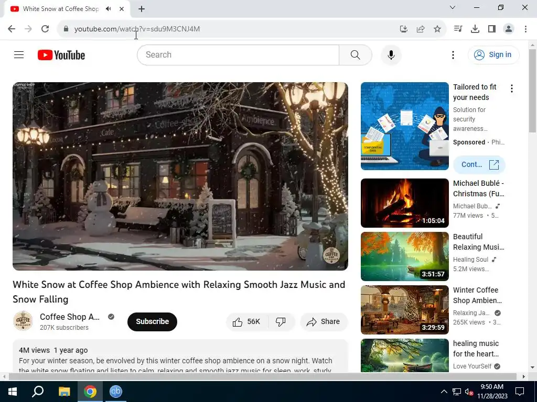Open qBittorrent from taskbar
Viewport: 537px width, 402px height.
pos(116,392)
